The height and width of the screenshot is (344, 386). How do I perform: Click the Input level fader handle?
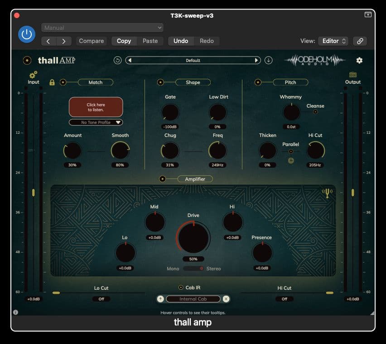[x=34, y=193]
